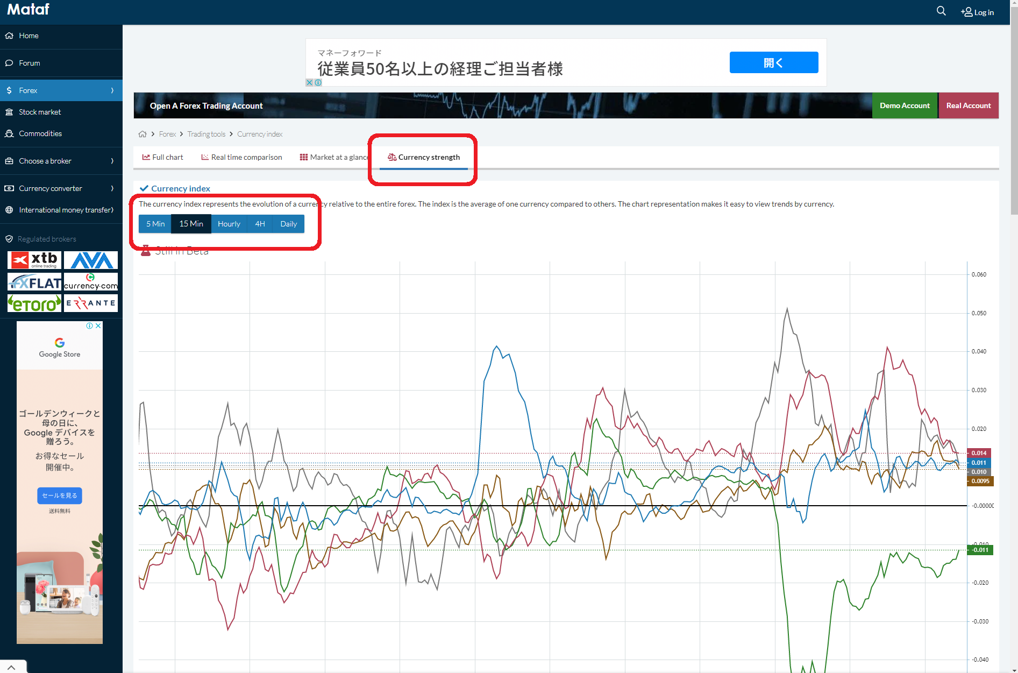This screenshot has height=673, width=1018.
Task: Click the Mataf logo
Action: point(28,10)
